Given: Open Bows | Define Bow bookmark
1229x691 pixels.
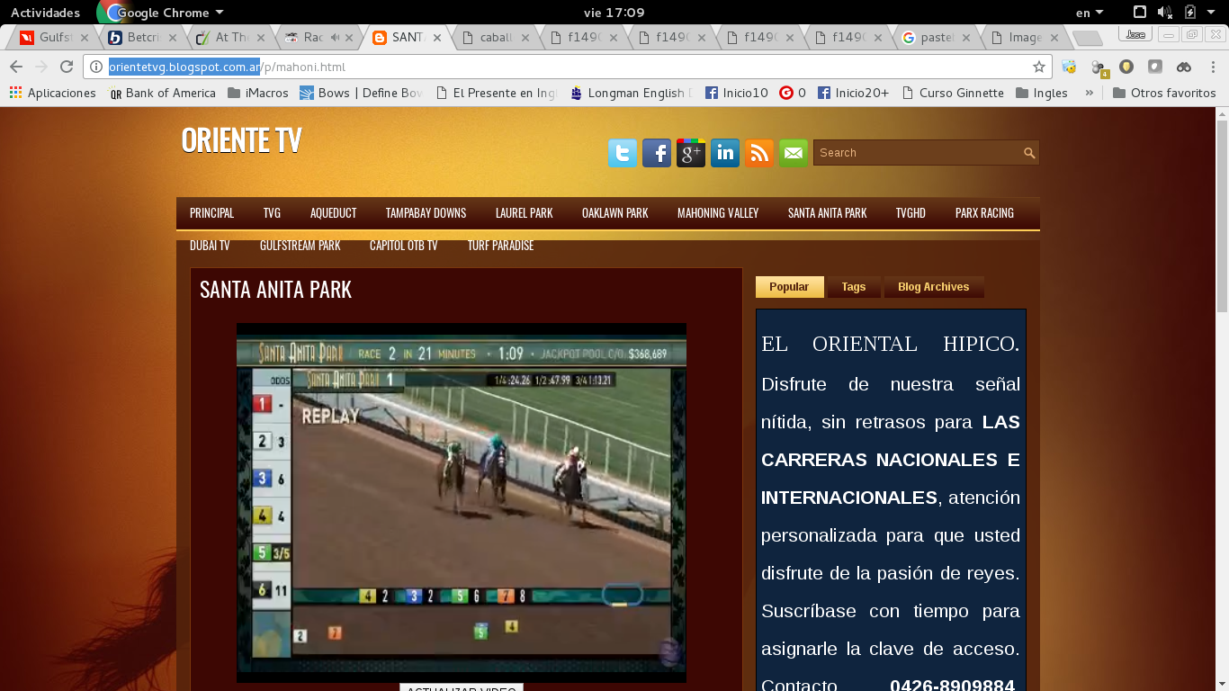Looking at the screenshot, I should point(361,93).
